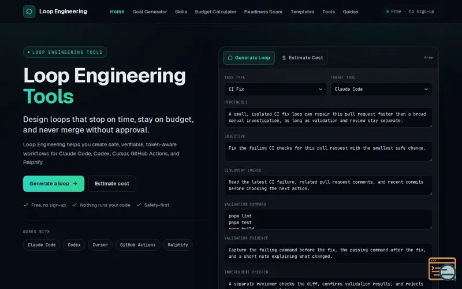Click the Codex chip
The height and width of the screenshot is (289, 462).
pyautogui.click(x=74, y=245)
